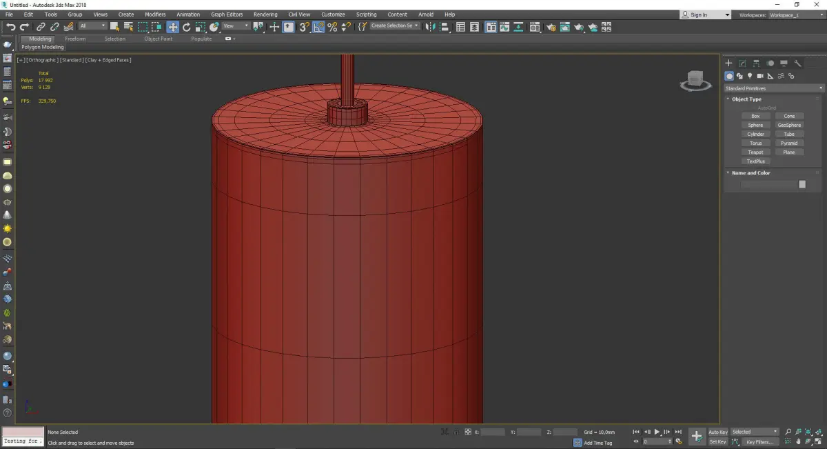The height and width of the screenshot is (449, 827).
Task: Click the Mirror tool icon
Action: click(x=430, y=27)
